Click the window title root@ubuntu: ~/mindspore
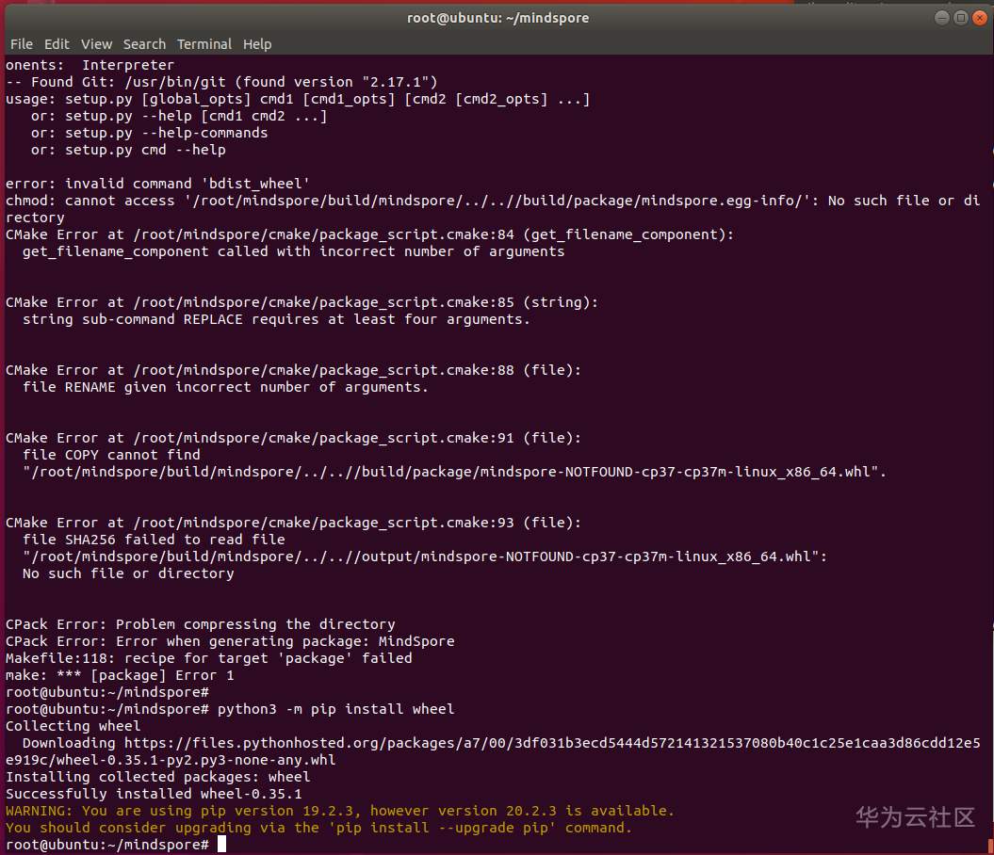 pyautogui.click(x=497, y=18)
